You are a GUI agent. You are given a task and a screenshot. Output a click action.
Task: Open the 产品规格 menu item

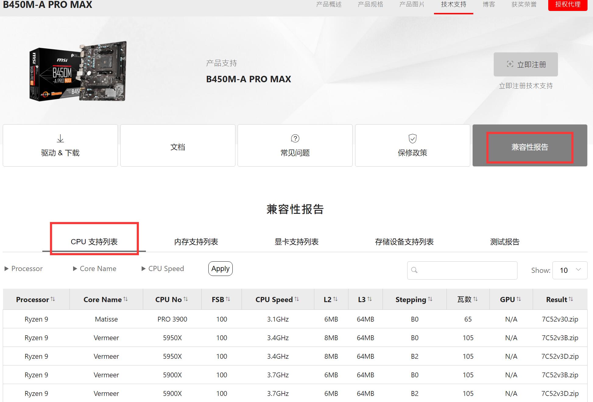[370, 4]
